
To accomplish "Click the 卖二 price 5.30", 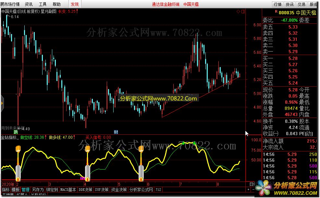I will click(293, 45).
